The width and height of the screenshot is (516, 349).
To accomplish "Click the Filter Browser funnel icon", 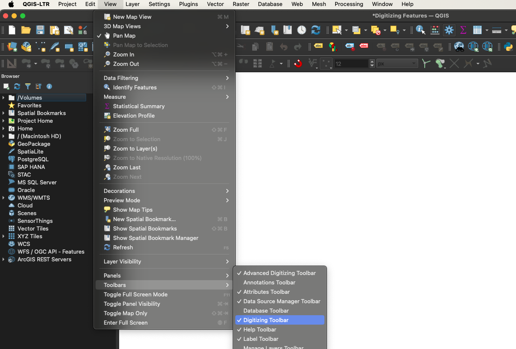I will 28,86.
